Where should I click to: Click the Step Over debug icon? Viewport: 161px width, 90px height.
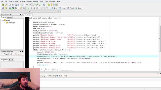pos(42,8)
